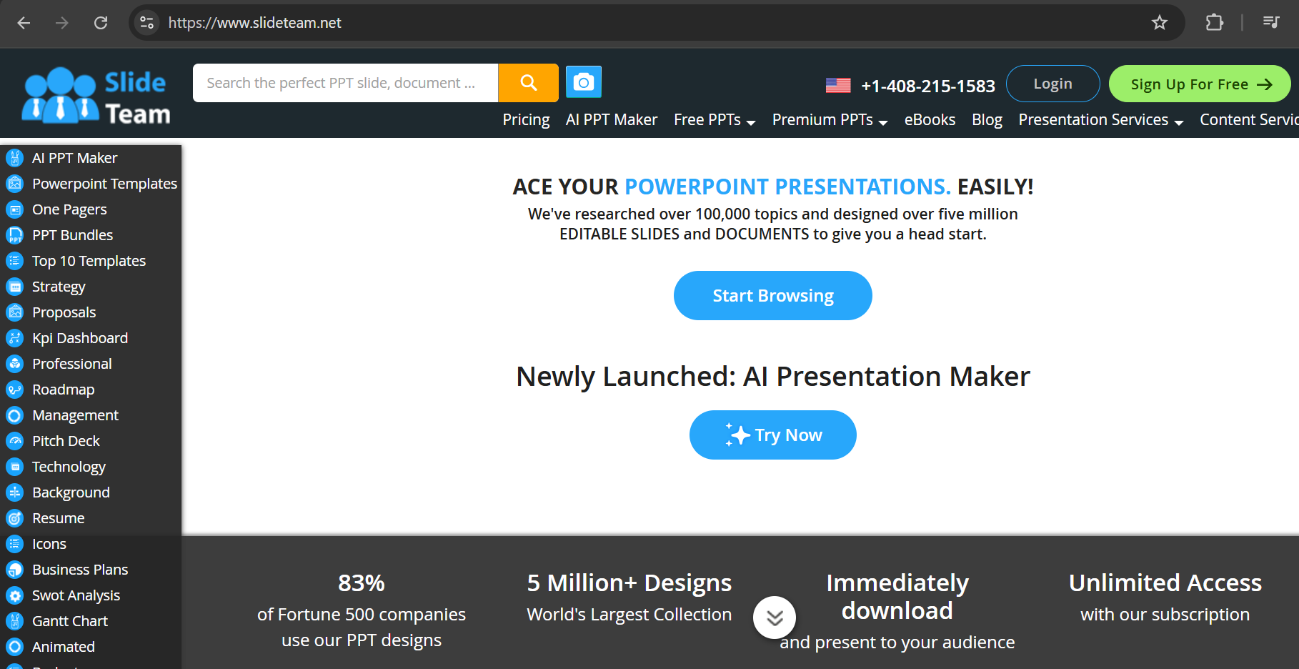Click the orange search magnifier button
Viewport: 1299px width, 669px height.
coord(528,83)
